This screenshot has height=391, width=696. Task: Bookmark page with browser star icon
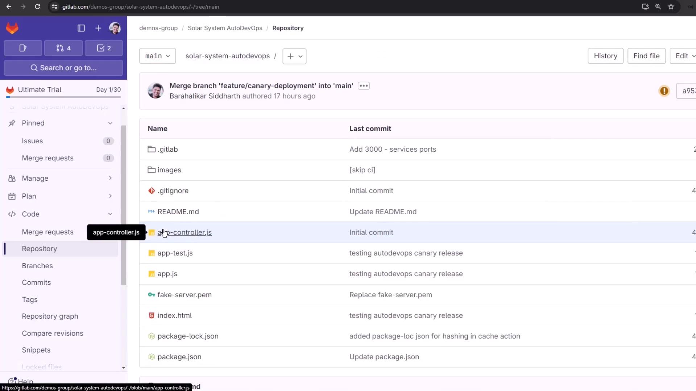tap(671, 7)
